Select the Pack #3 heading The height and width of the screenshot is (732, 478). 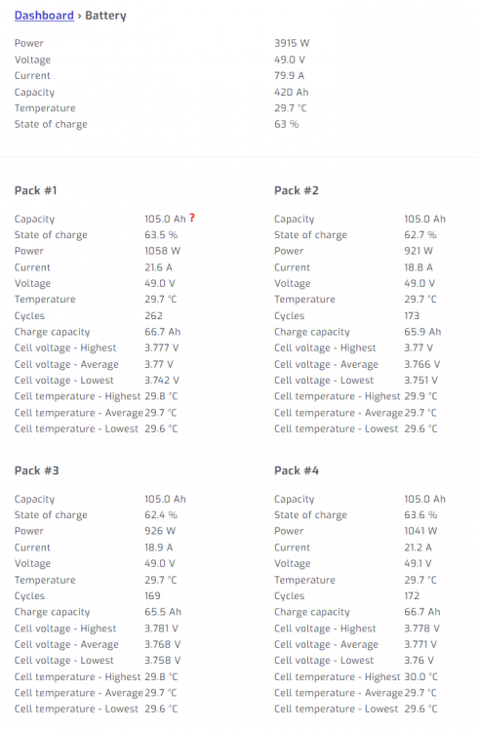(x=36, y=470)
